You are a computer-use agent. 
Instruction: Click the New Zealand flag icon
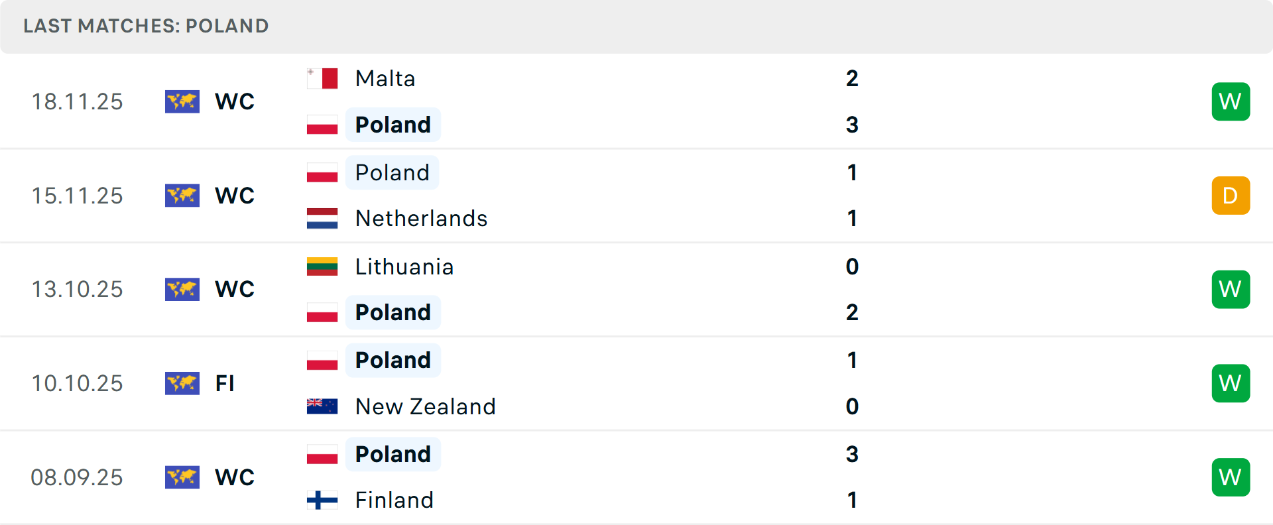(322, 406)
